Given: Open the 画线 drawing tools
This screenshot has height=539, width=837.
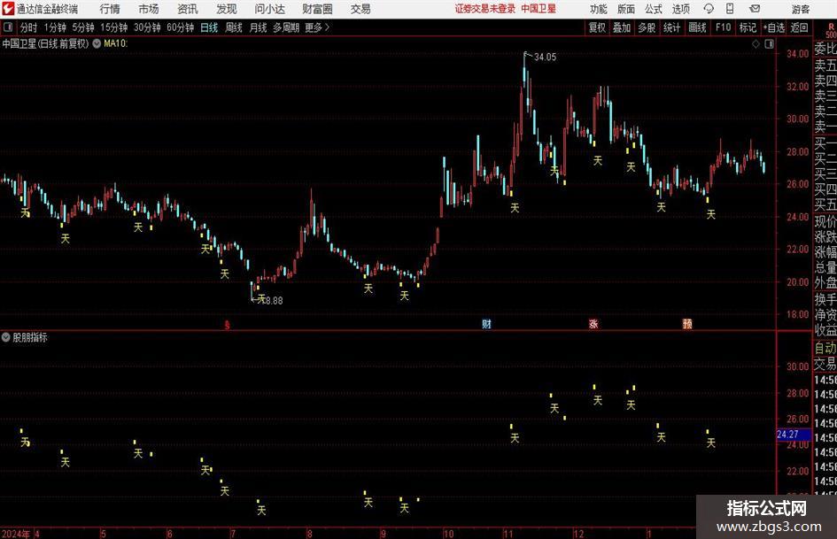Looking at the screenshot, I should click(x=697, y=27).
